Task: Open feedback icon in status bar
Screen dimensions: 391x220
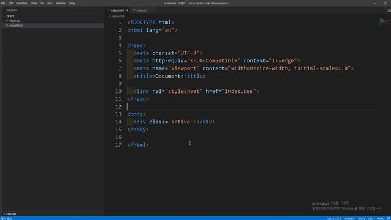Action: 389,218
